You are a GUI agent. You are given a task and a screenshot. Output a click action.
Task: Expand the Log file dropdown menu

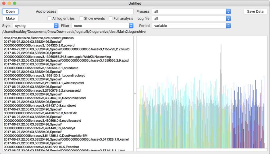point(191,19)
